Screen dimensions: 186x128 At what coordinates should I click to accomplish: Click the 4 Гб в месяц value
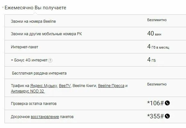(x=158, y=47)
